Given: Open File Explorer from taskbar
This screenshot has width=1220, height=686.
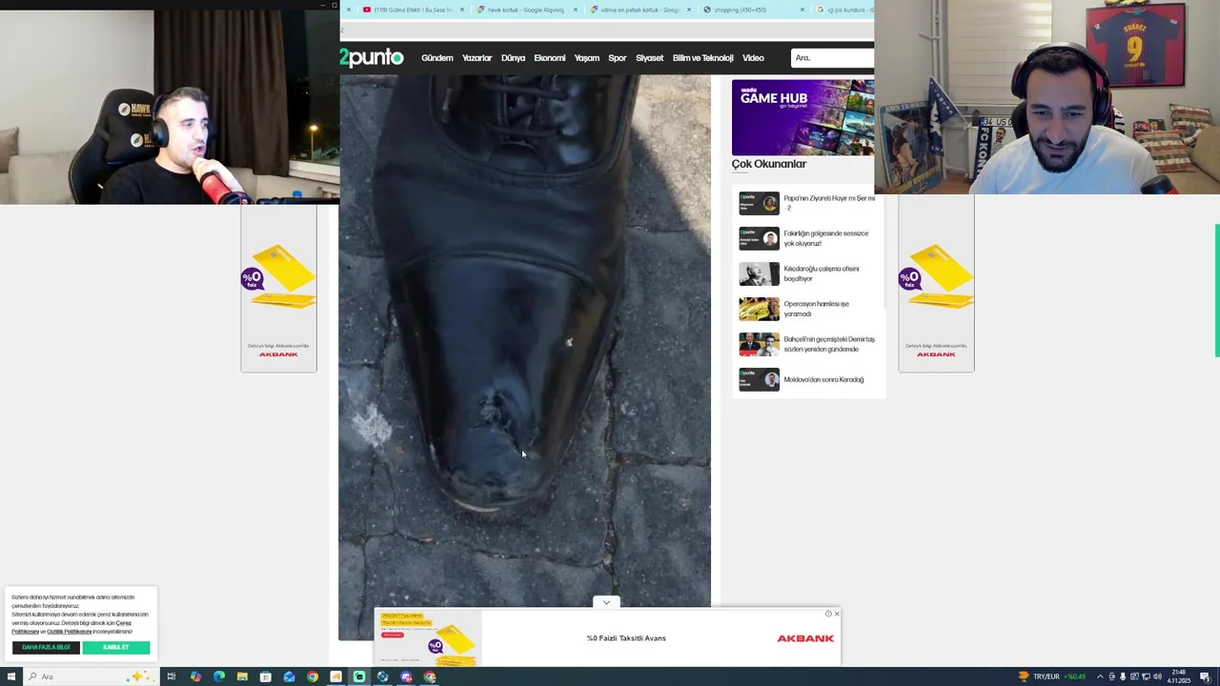Looking at the screenshot, I should (x=242, y=676).
